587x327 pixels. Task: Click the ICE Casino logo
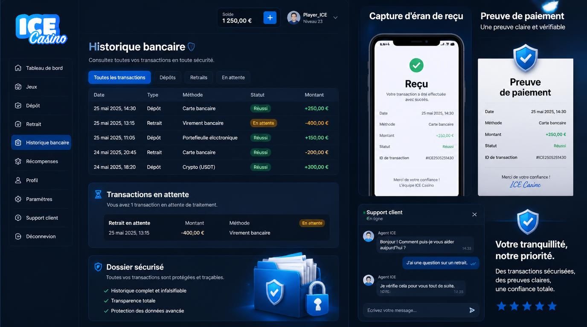point(41,29)
